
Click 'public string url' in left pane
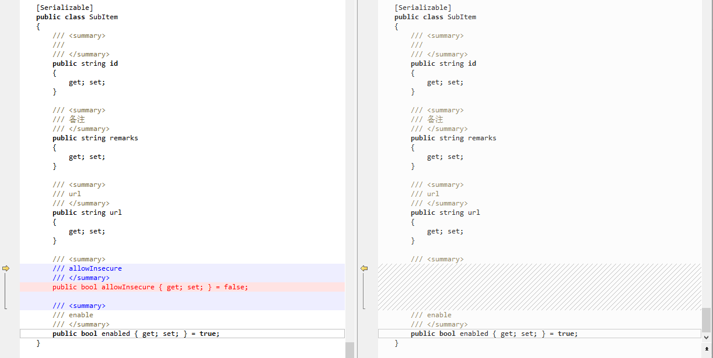pyautogui.click(x=87, y=212)
